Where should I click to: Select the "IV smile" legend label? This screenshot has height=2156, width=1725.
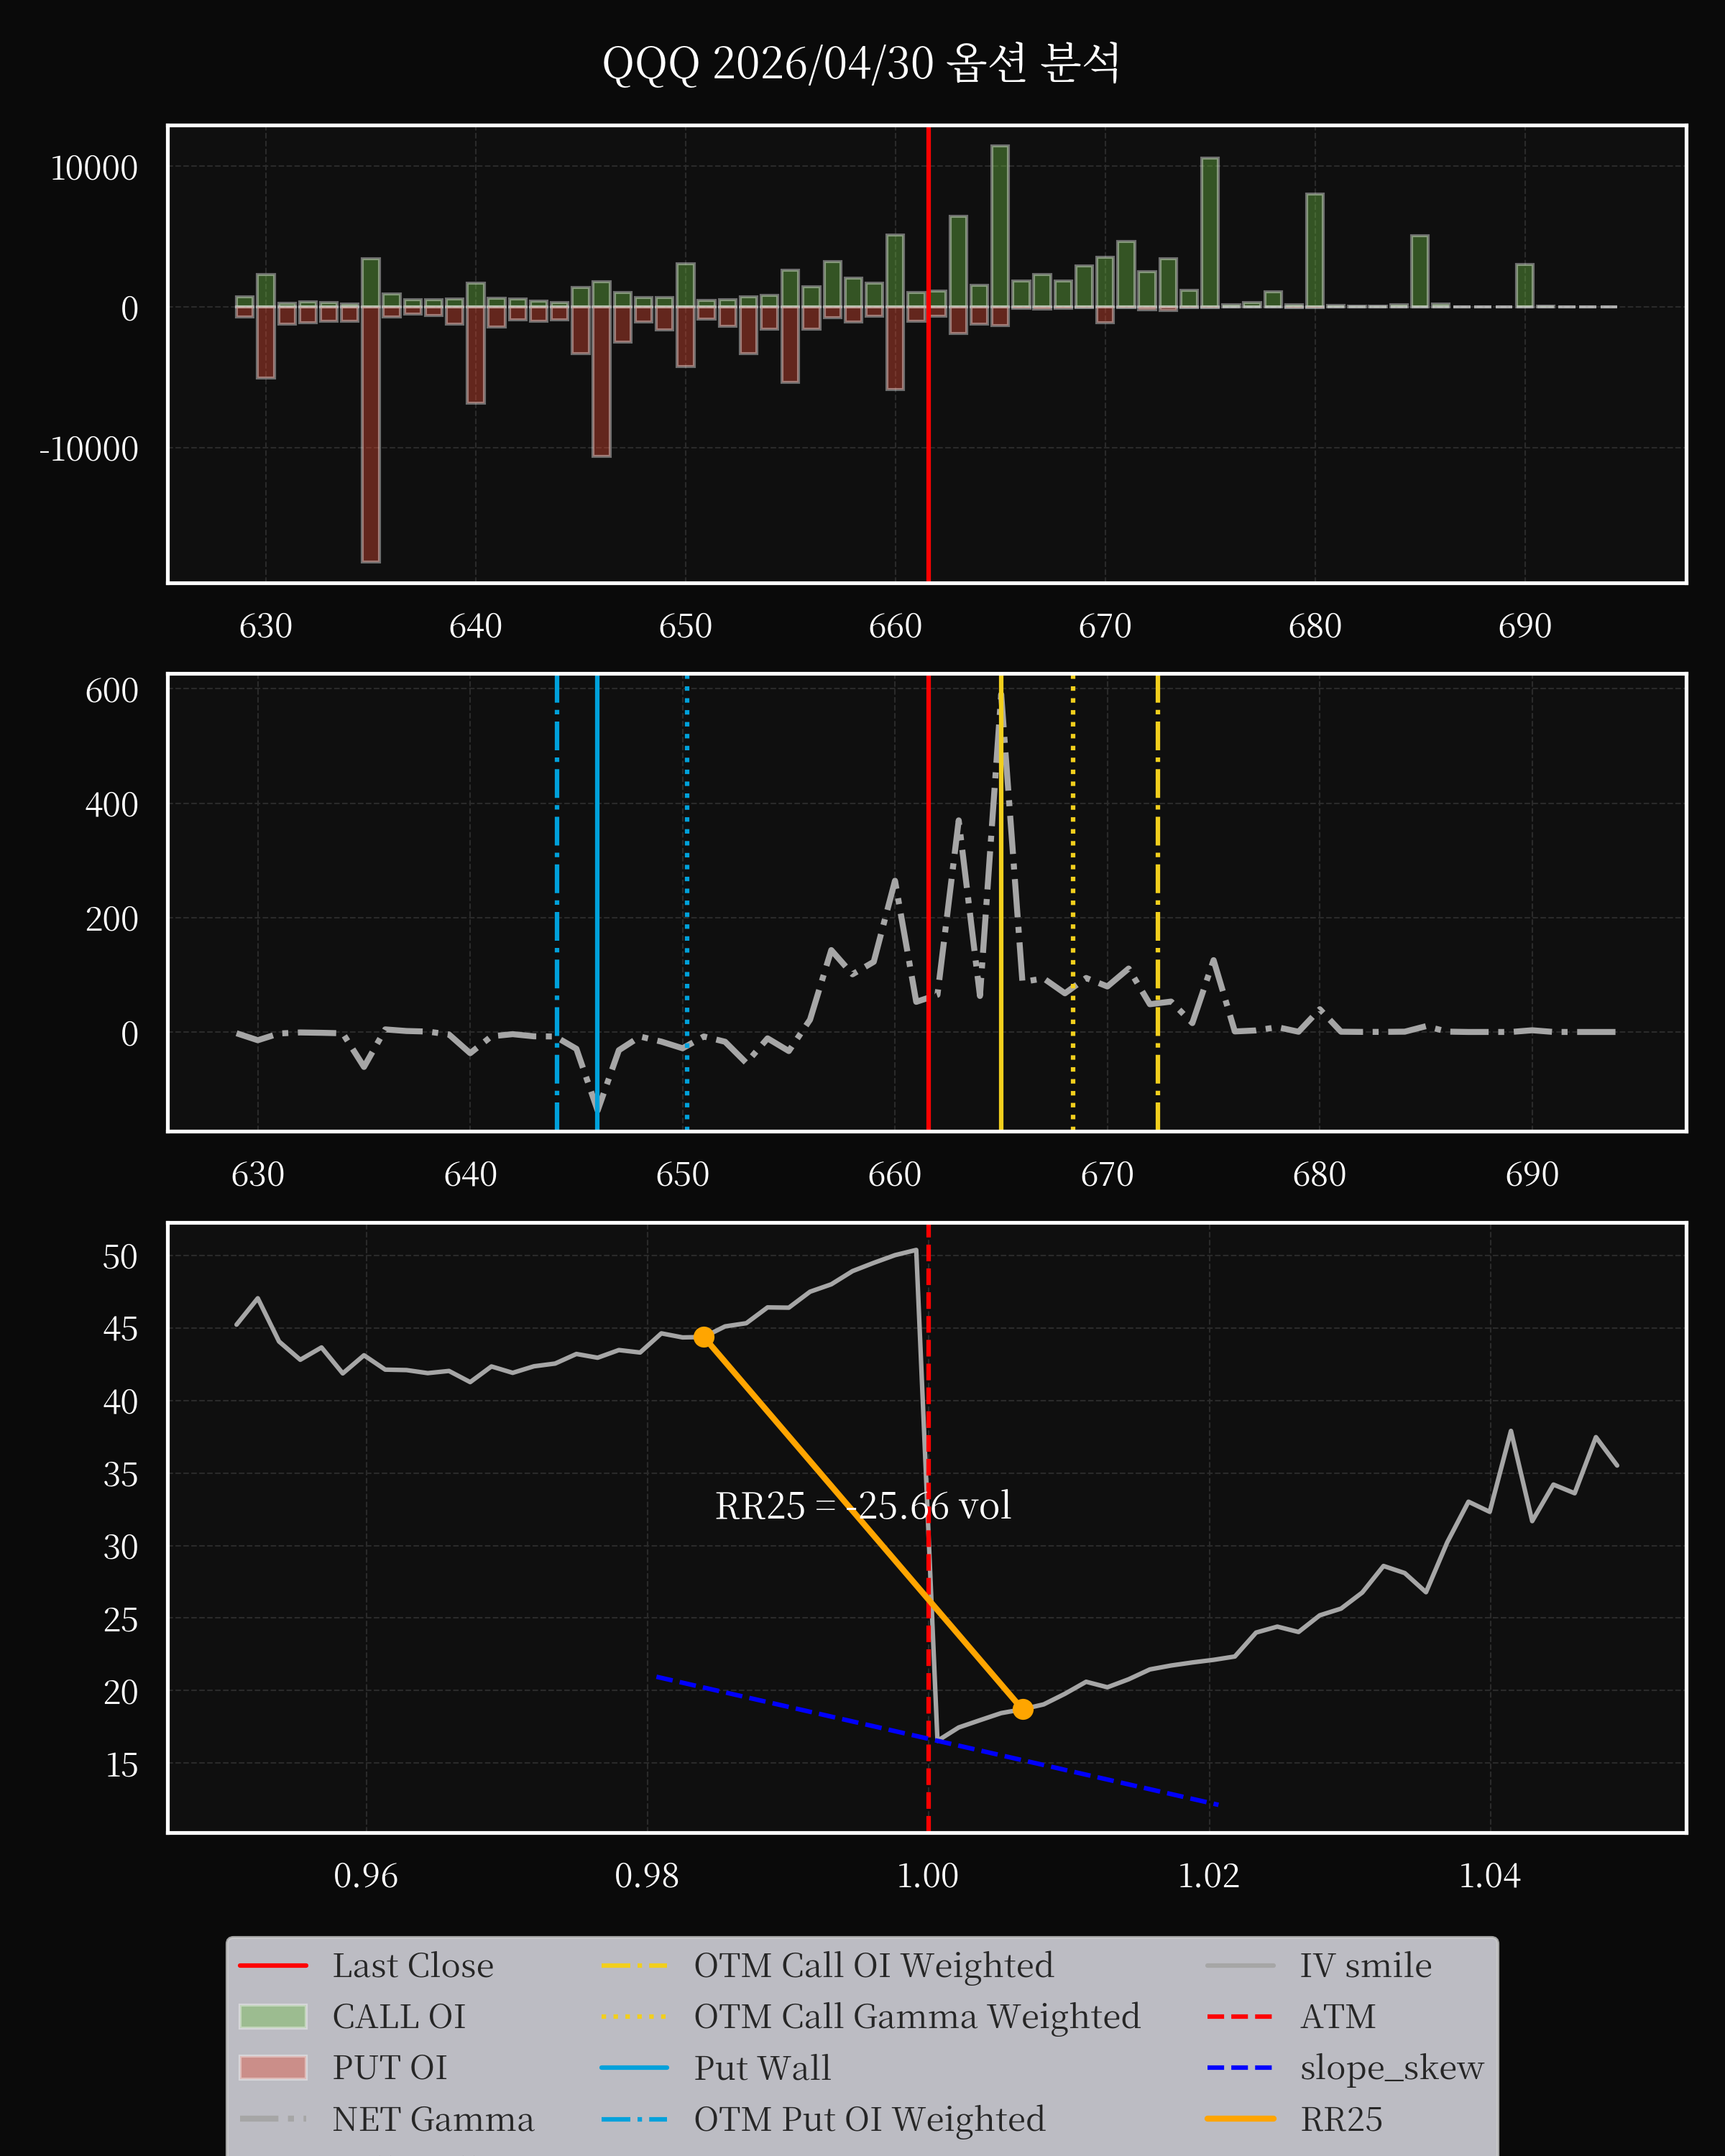point(1366,1965)
